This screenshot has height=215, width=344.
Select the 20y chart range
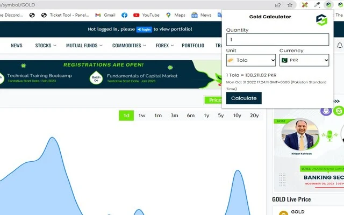254,116
